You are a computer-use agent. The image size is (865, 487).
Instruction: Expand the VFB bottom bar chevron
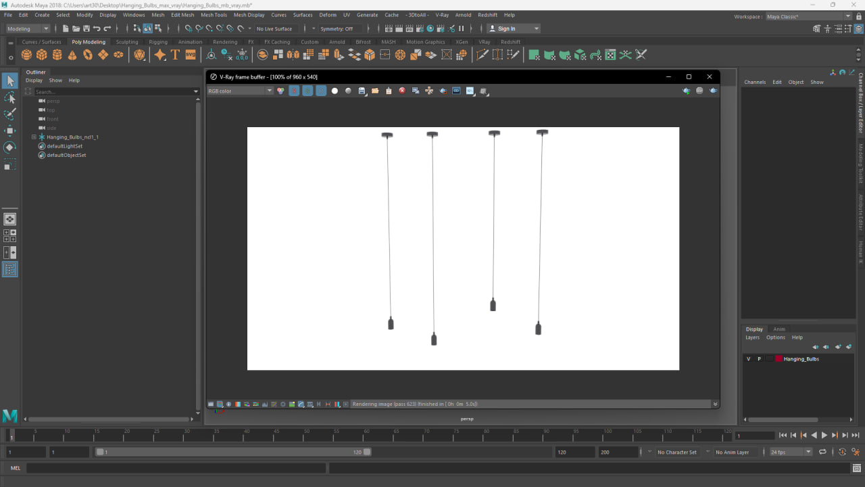715,404
